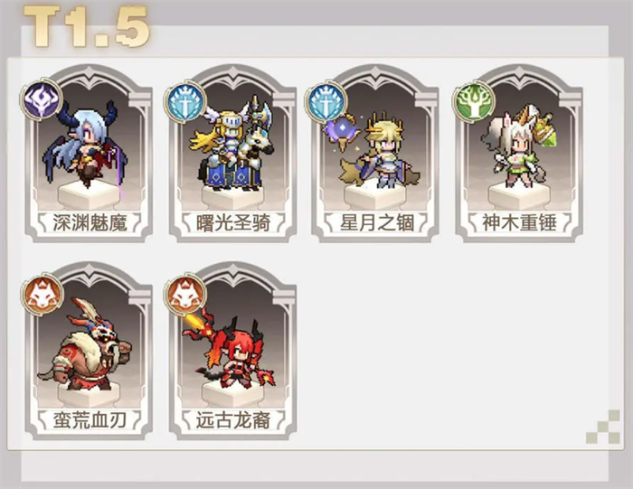Click the 蛮荒血刃 name label
Screen dimensions: 633x489
click(x=90, y=420)
